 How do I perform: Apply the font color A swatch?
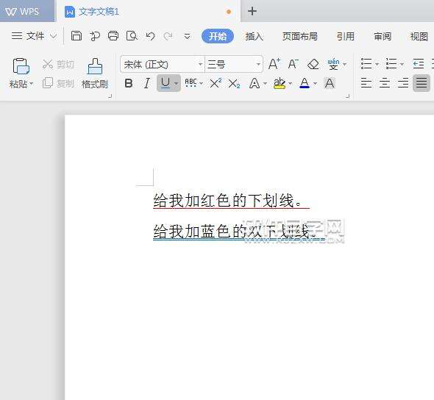pos(305,83)
